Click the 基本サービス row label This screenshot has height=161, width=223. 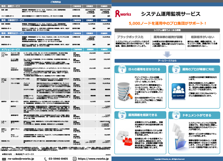click(15, 102)
